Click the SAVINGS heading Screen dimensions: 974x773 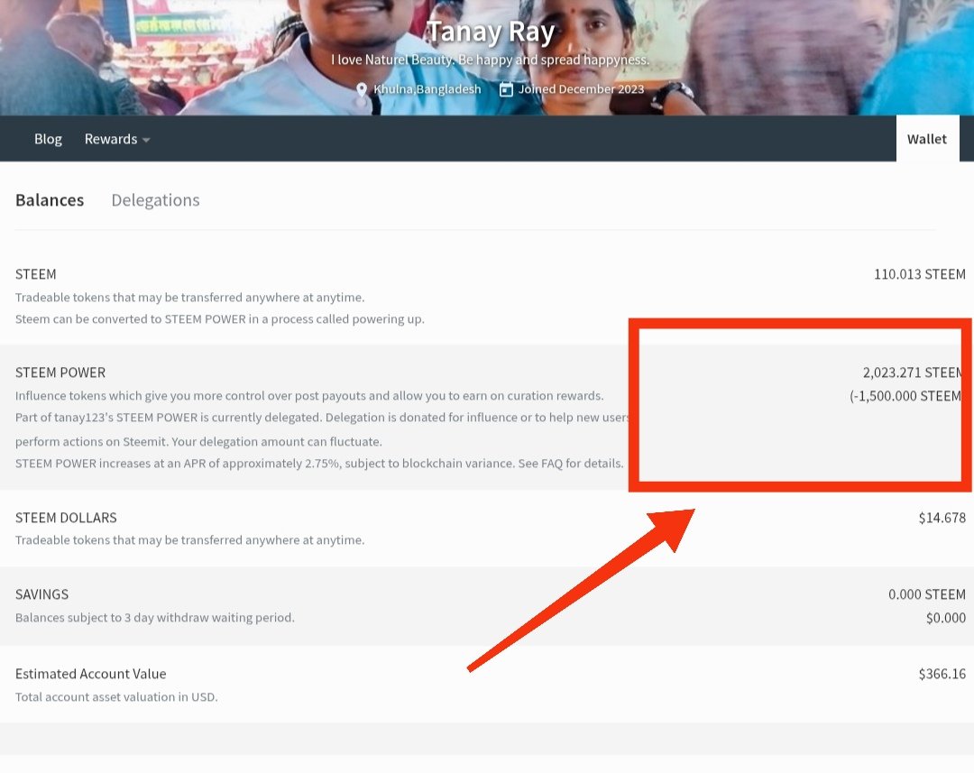(41, 594)
